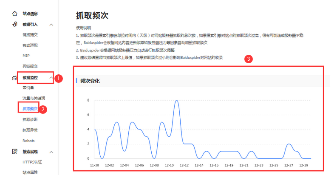Open 索引量 under 数据监控

pos(28,88)
